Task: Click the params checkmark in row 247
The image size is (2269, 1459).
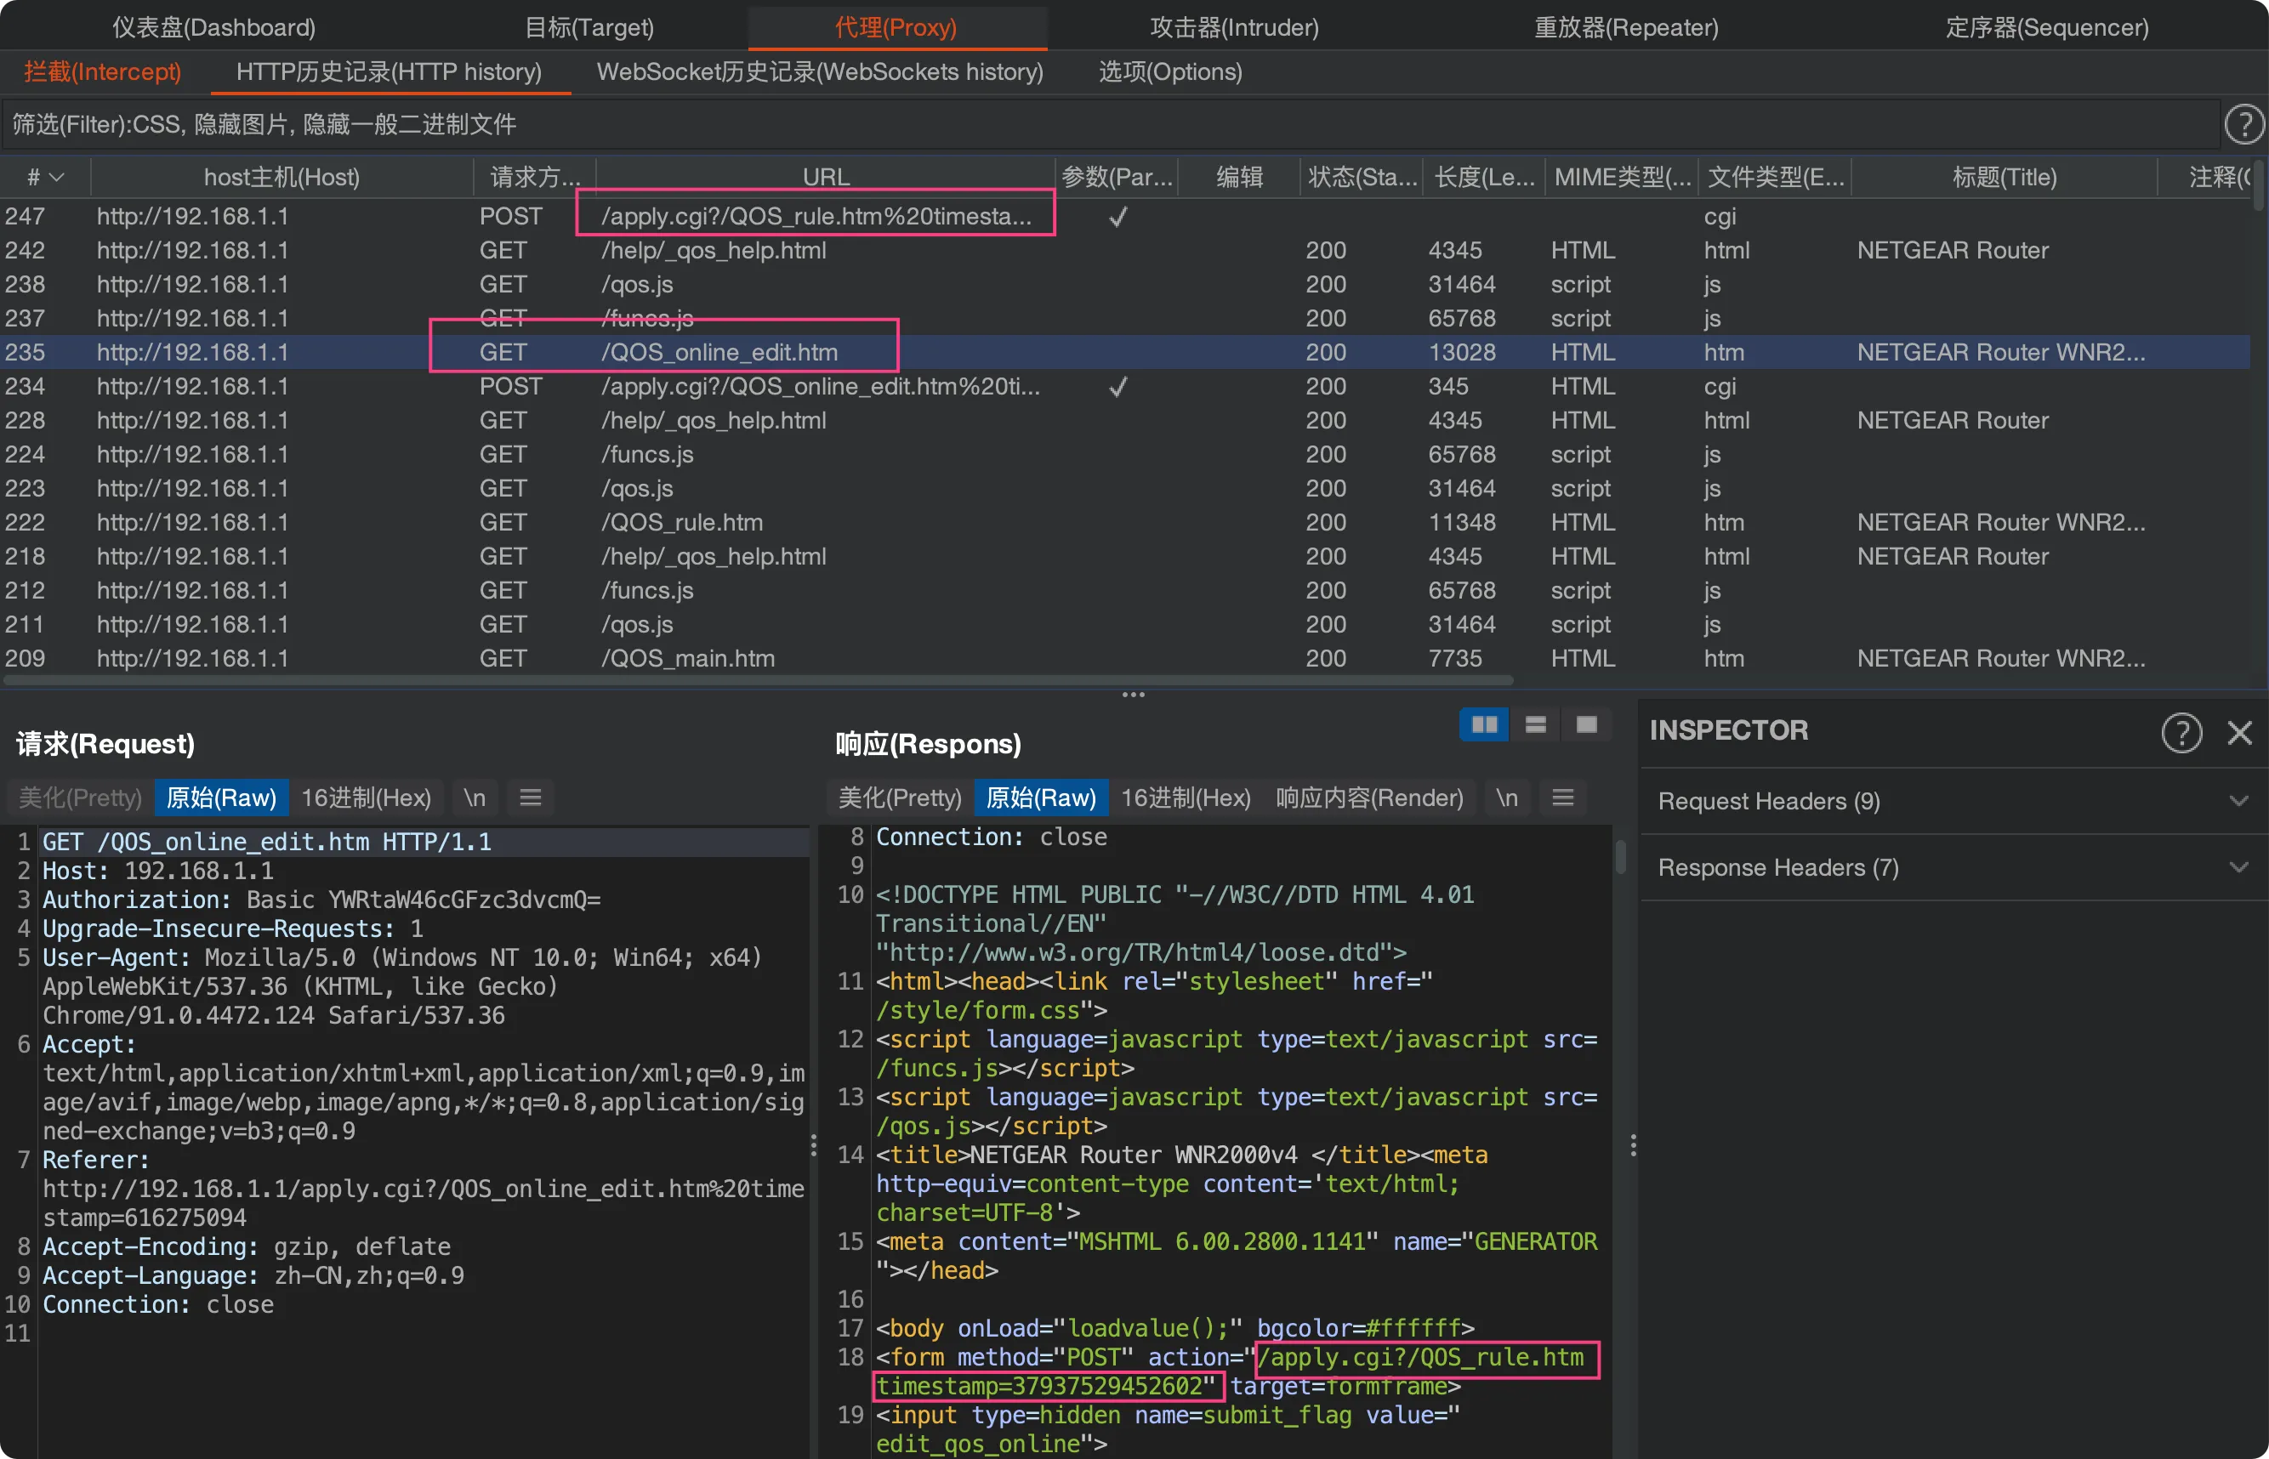Action: [x=1118, y=217]
